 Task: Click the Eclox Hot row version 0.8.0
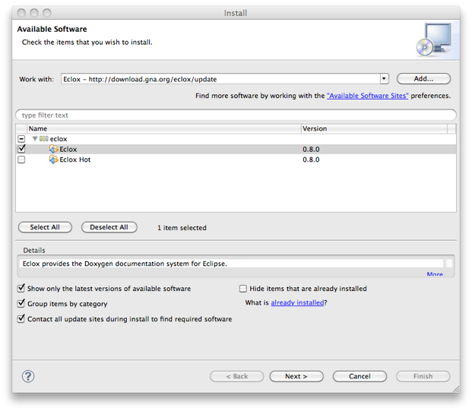pyautogui.click(x=311, y=160)
